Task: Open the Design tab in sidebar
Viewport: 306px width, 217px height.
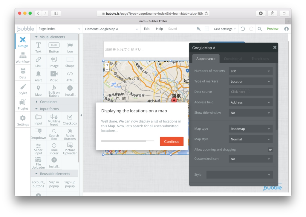Action: (23, 42)
